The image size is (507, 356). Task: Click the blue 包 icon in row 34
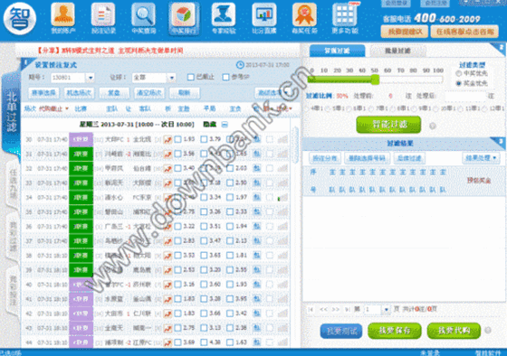[257, 197]
